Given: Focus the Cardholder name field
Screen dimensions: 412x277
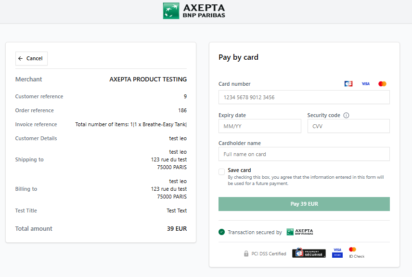Looking at the screenshot, I should [x=304, y=154].
